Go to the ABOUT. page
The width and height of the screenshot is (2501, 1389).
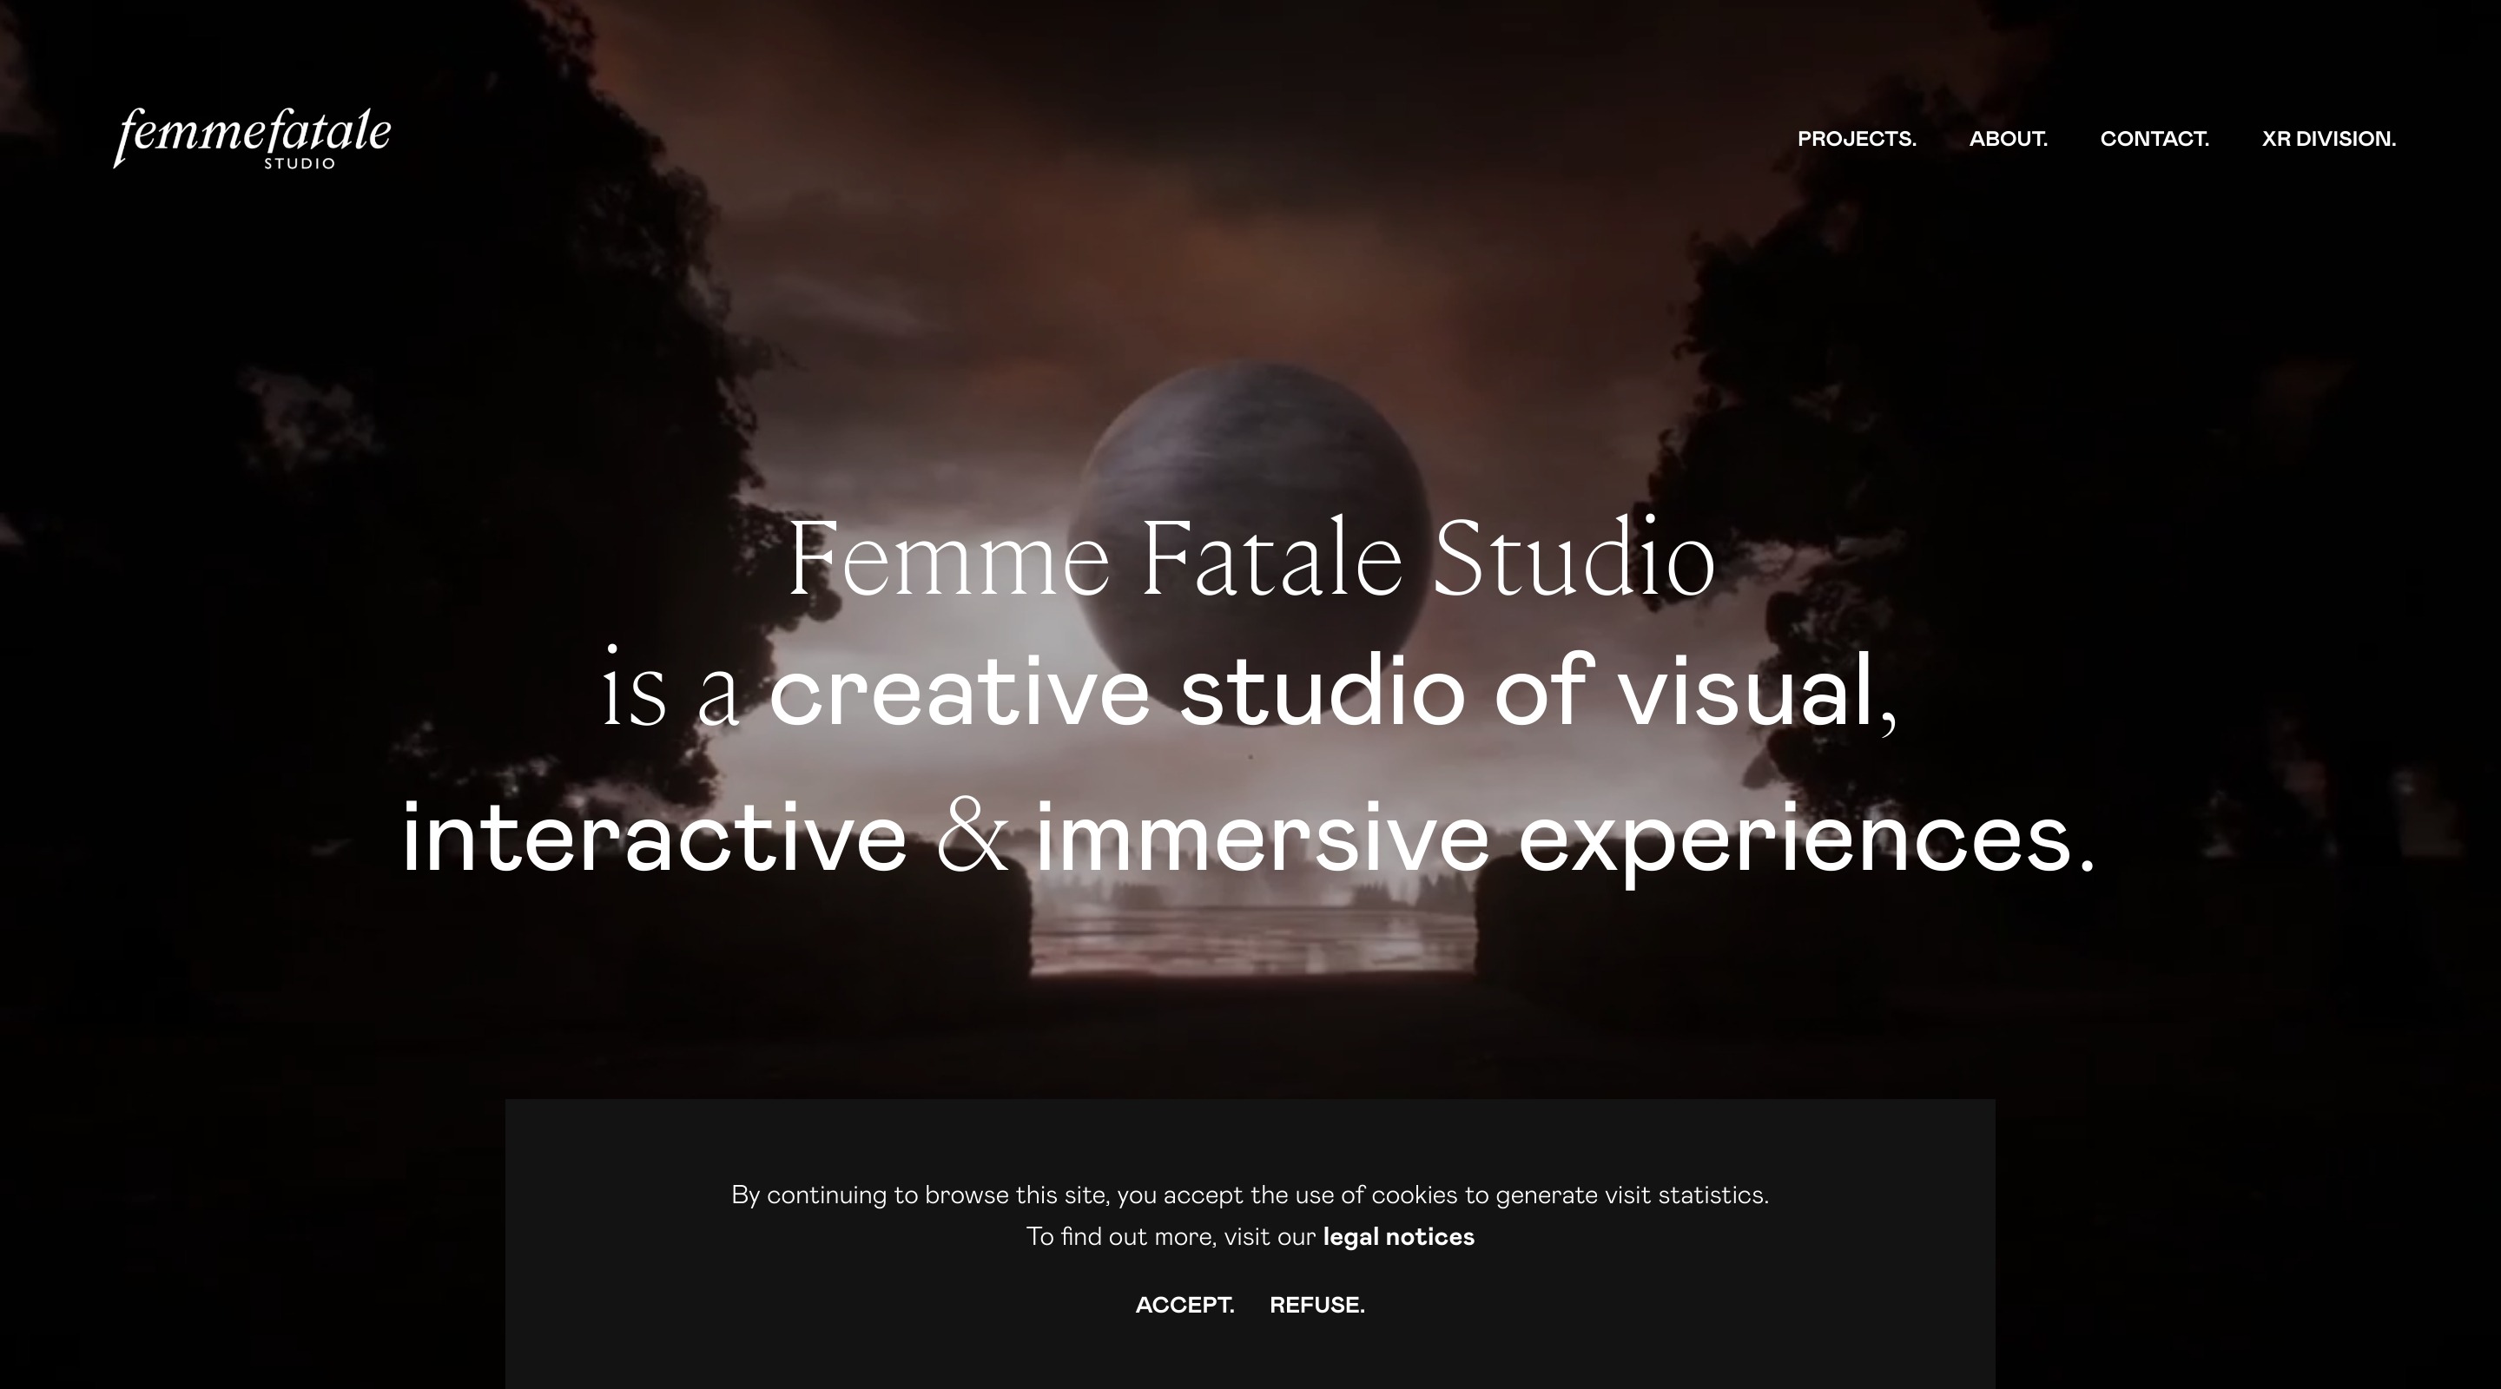tap(2008, 139)
